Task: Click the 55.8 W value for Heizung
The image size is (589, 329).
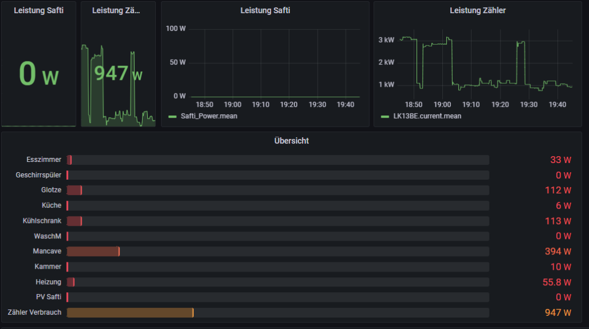Action: (556, 282)
